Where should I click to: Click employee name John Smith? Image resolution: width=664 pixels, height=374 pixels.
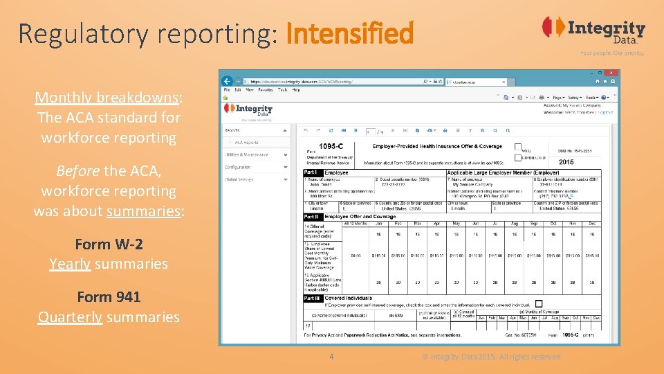pos(320,184)
